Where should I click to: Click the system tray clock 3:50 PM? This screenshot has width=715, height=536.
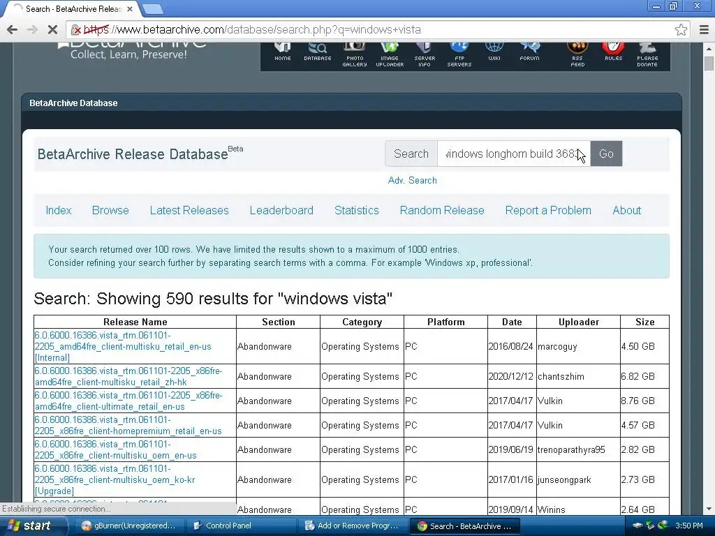click(688, 526)
